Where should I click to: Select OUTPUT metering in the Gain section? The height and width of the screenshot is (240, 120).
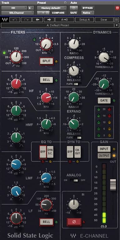104,156
